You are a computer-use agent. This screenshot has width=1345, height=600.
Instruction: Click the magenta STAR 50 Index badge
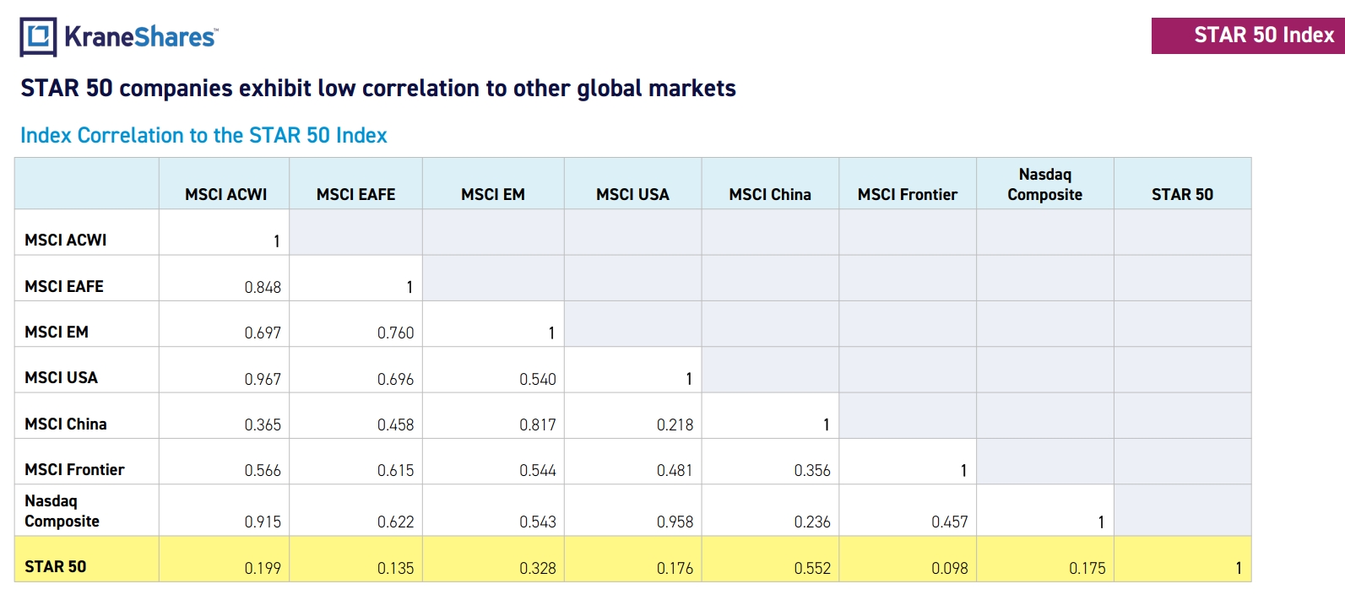pyautogui.click(x=1248, y=35)
